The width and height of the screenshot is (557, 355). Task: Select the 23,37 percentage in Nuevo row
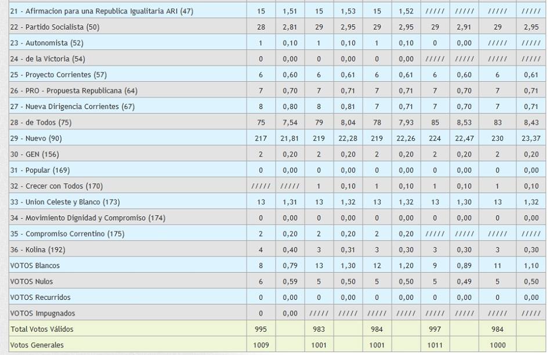[x=531, y=139]
